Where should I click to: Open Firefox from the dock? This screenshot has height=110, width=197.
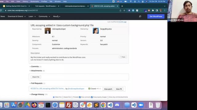(x=34, y=105)
